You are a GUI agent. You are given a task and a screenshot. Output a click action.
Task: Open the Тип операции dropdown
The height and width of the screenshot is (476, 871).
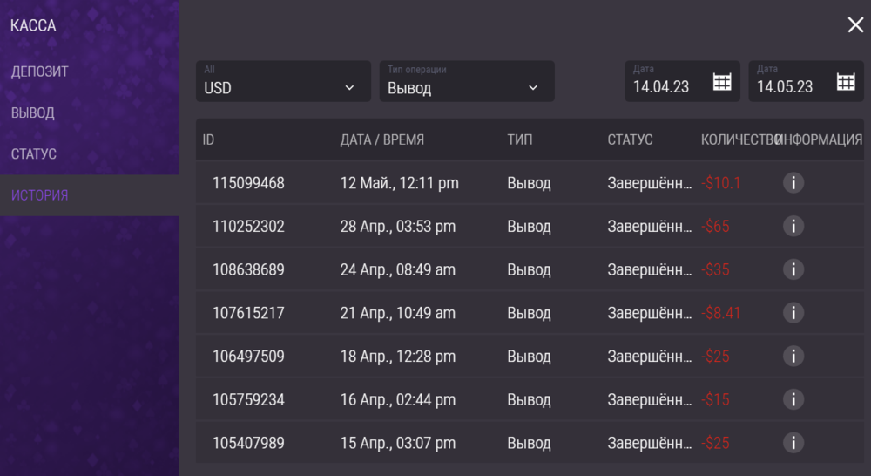467,81
